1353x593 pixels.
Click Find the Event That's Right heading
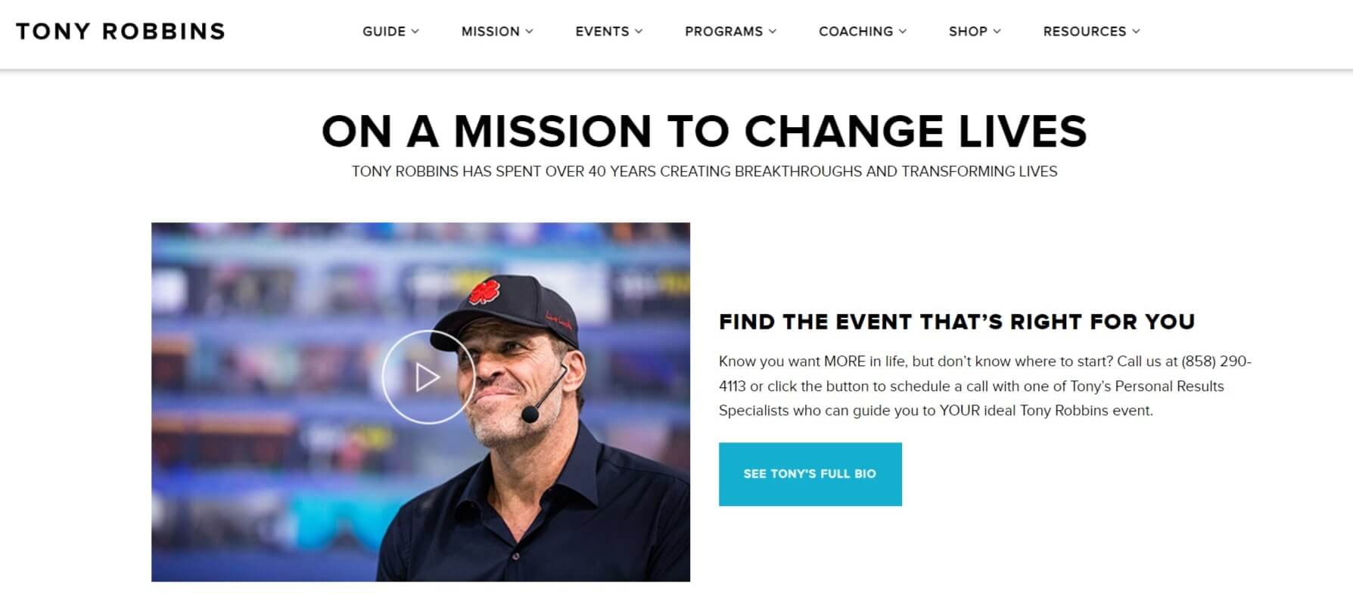(956, 321)
